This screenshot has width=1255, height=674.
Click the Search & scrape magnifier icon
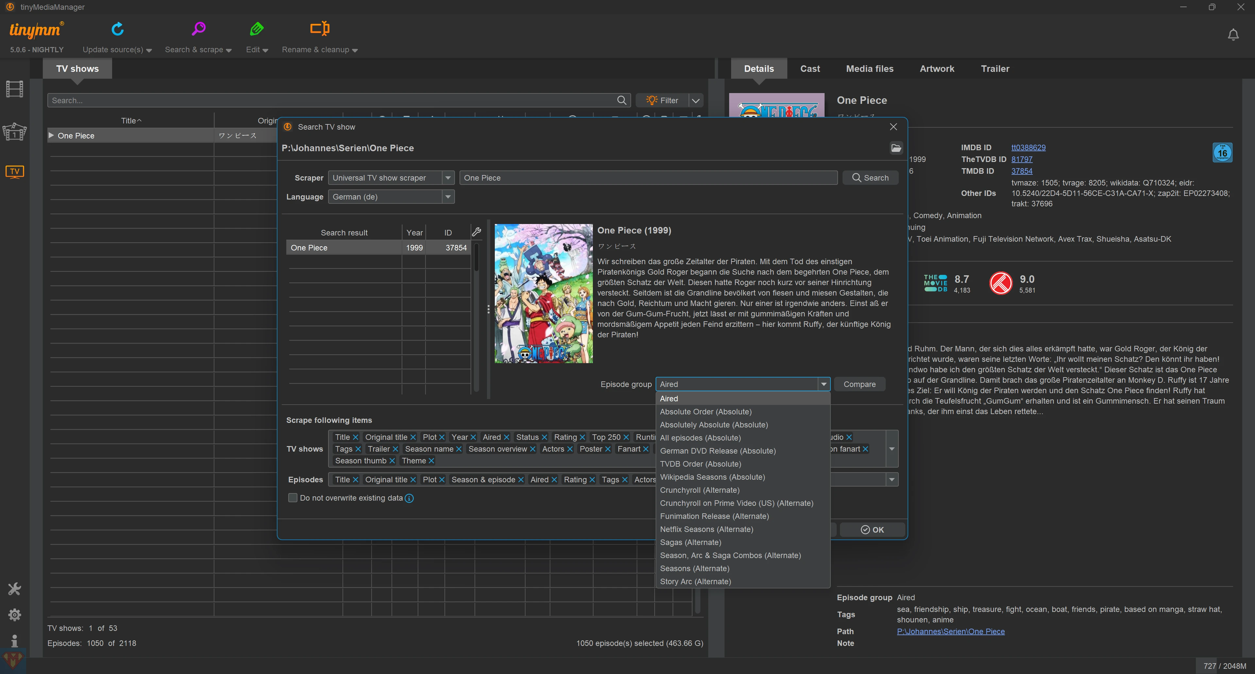198,29
